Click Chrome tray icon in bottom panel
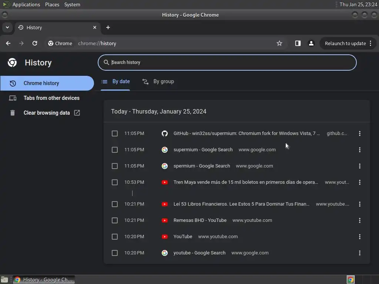The width and height of the screenshot is (379, 284). (351, 280)
